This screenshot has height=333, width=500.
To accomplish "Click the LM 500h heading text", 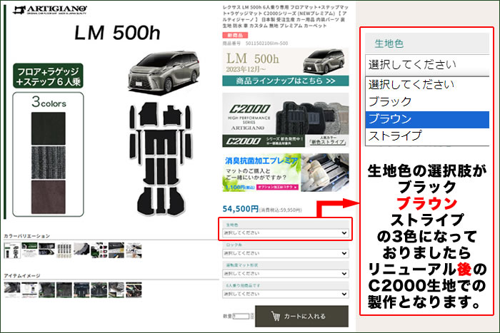I will pyautogui.click(x=117, y=33).
